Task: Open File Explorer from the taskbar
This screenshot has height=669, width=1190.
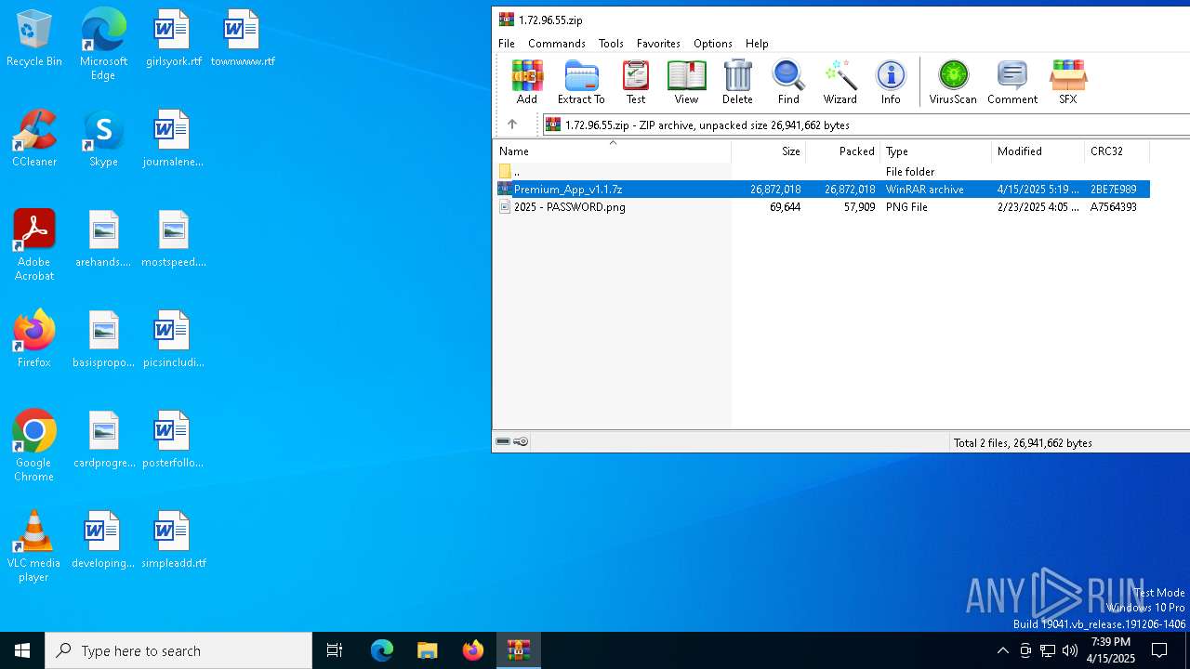Action: point(427,650)
